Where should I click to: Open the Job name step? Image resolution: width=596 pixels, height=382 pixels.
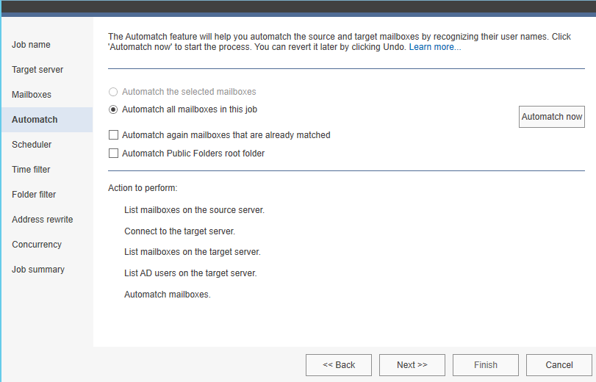31,45
